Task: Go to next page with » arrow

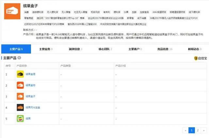Action: point(204,131)
